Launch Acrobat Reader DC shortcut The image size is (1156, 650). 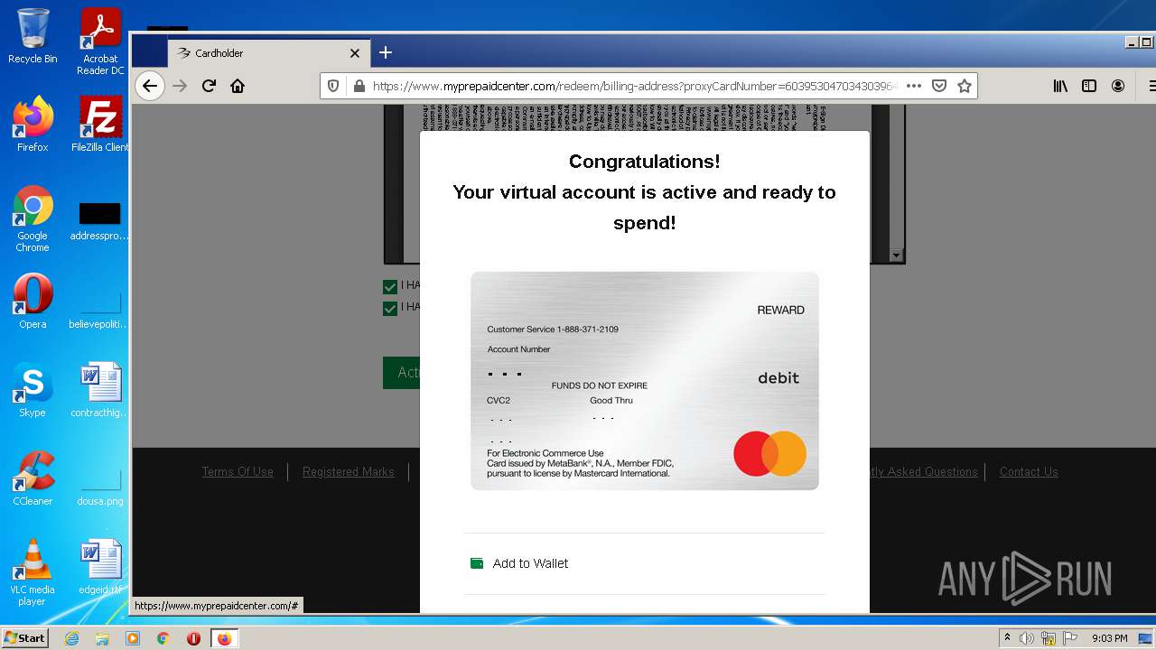100,42
